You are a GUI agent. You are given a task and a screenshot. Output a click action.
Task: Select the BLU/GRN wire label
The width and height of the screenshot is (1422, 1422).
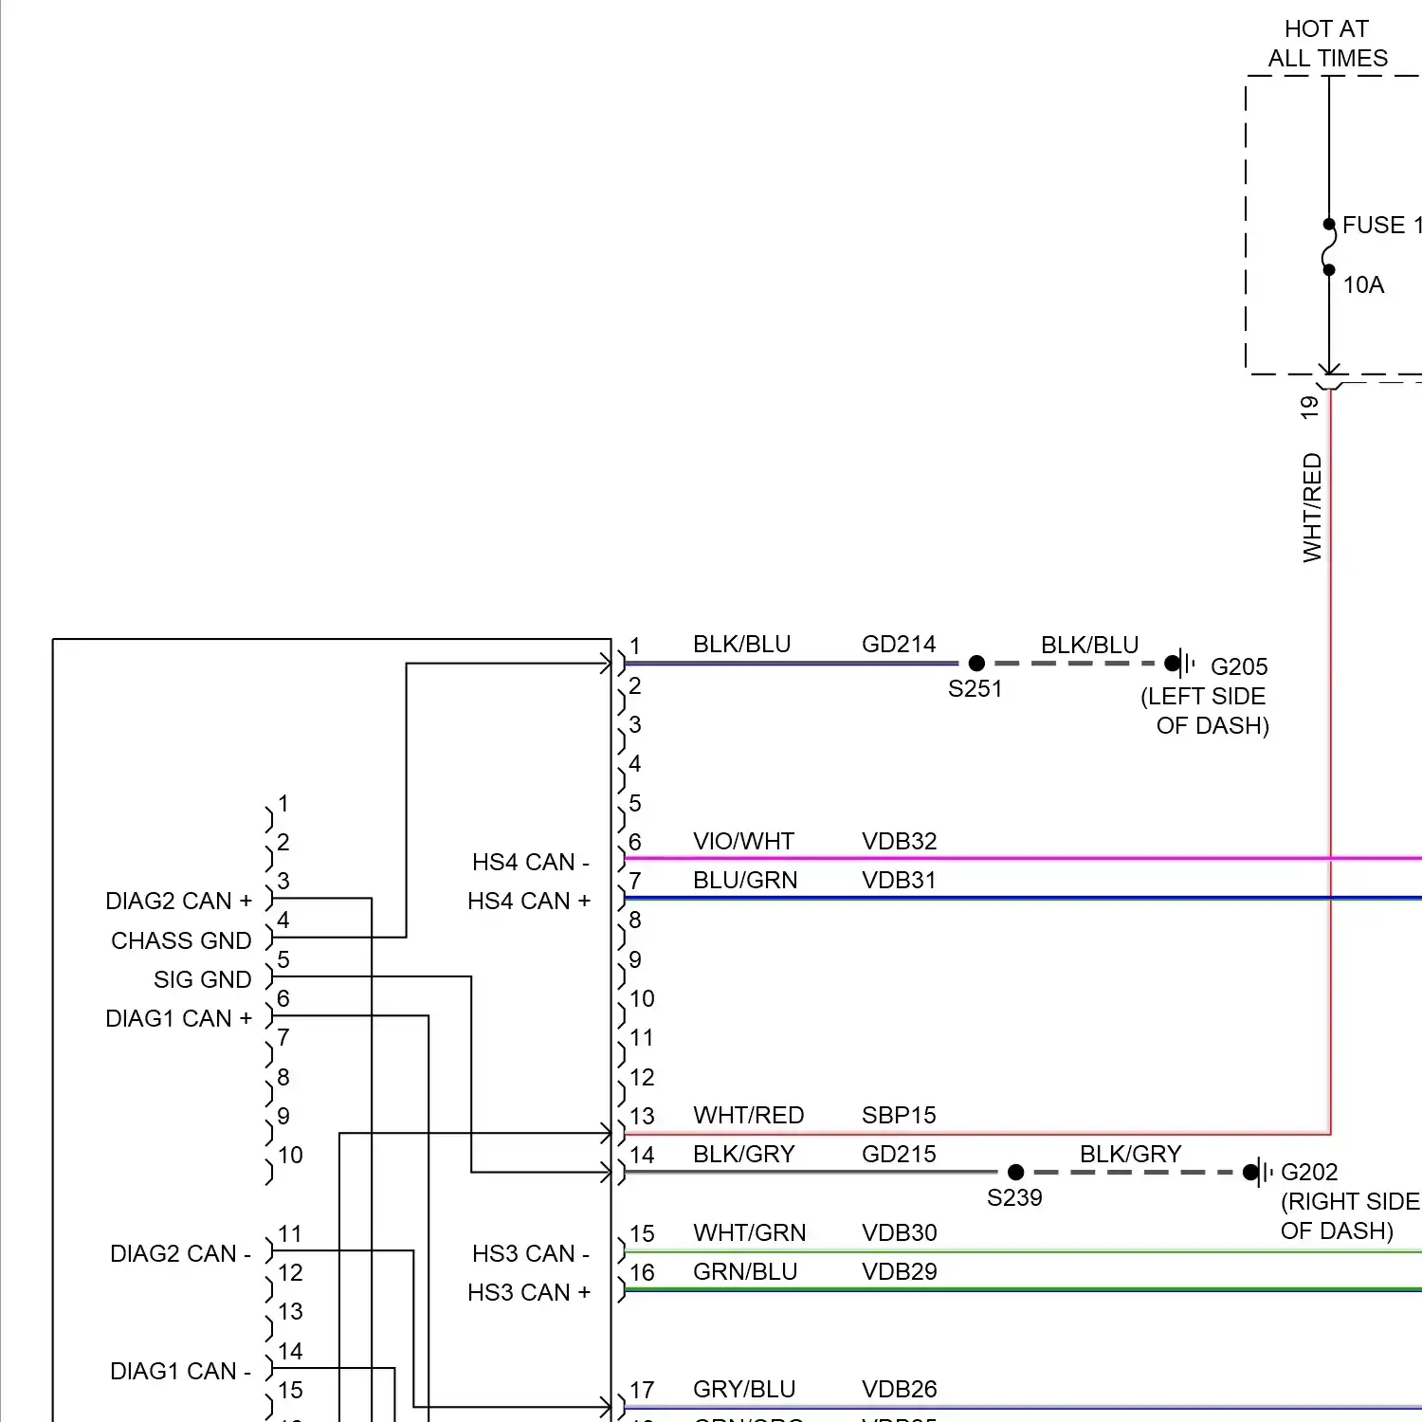[745, 880]
